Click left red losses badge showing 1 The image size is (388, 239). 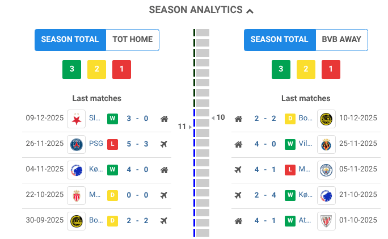point(121,69)
